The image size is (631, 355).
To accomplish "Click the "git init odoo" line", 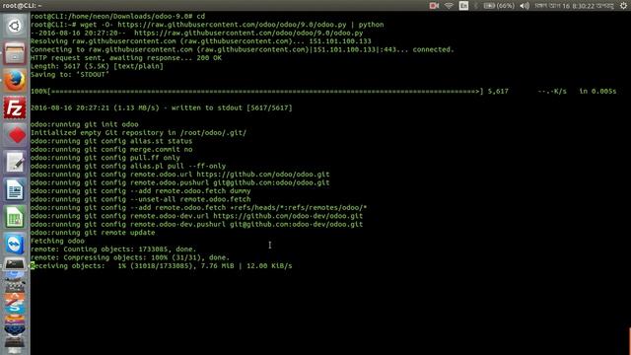I will (85, 124).
